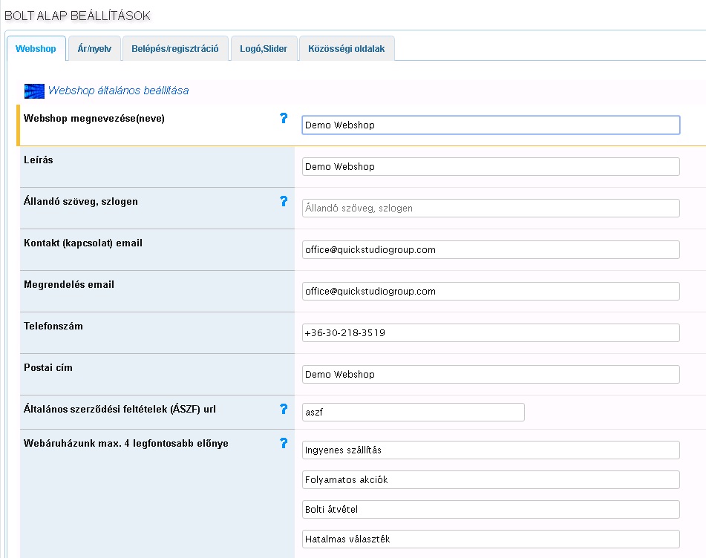Click the Telefonszám input field
Viewport: 706px width, 558px height.
coord(491,332)
